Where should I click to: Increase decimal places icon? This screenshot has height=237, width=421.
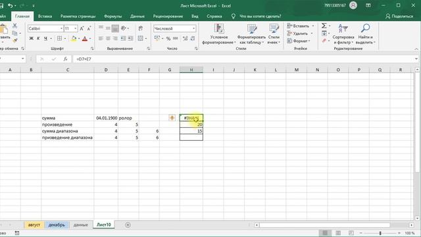tap(186, 38)
